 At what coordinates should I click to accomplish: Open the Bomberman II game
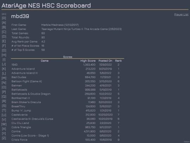pos(21,98)
